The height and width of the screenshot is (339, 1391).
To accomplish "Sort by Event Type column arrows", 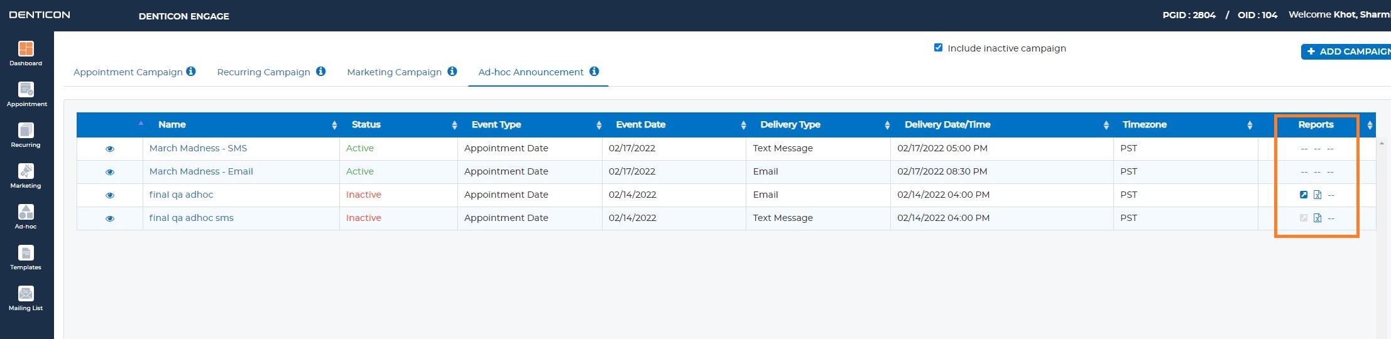I will pos(599,125).
